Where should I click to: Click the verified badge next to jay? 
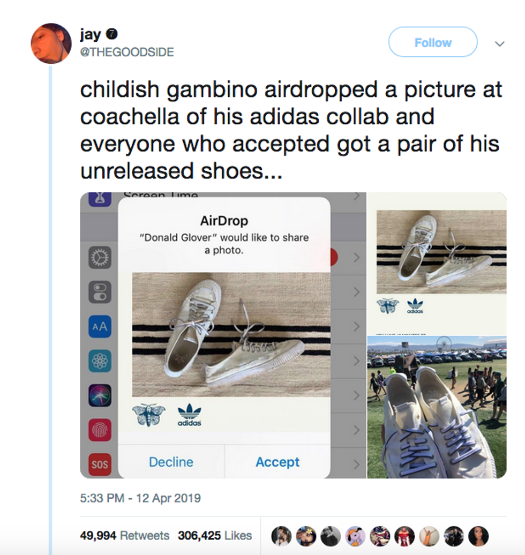(113, 35)
